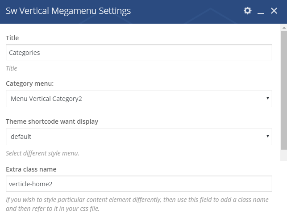Click the arrow beside Menu Vertical Category2
287x218 pixels.
(x=268, y=98)
